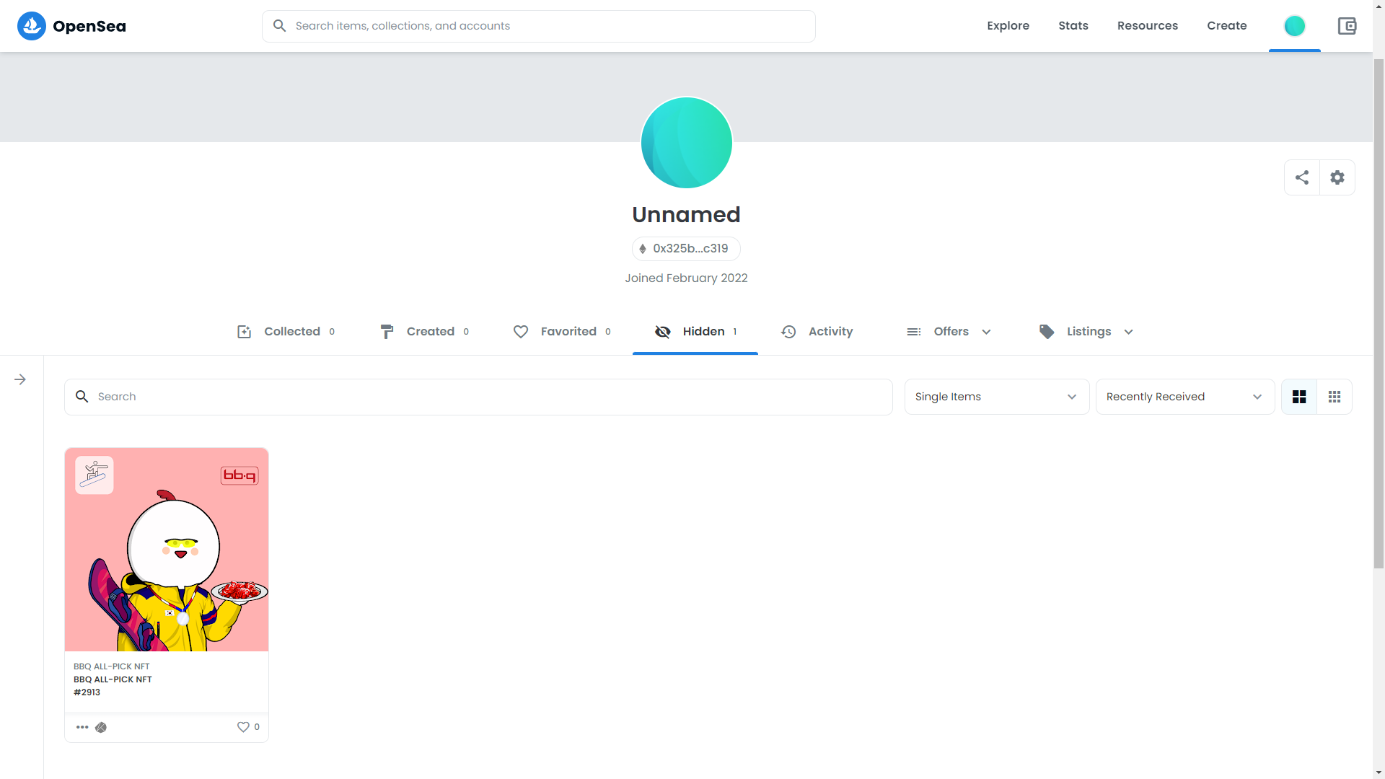The height and width of the screenshot is (779, 1385).
Task: Open the Recently Received sort dropdown
Action: 1184,397
